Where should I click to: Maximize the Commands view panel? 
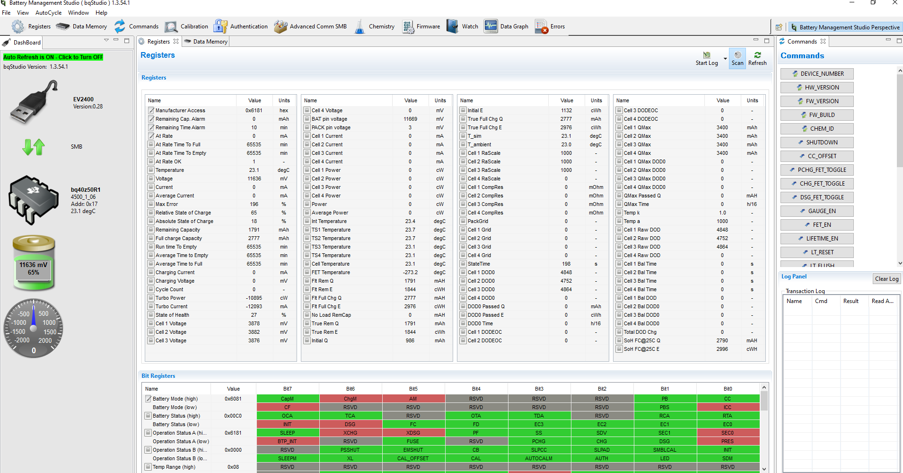click(899, 41)
